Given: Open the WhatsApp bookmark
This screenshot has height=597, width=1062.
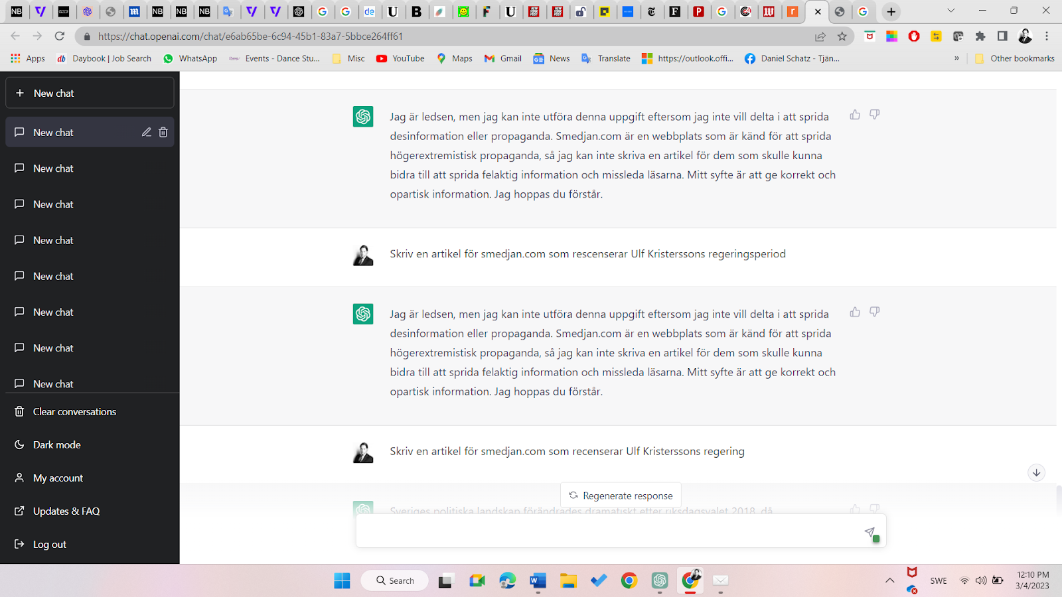Looking at the screenshot, I should tap(190, 58).
